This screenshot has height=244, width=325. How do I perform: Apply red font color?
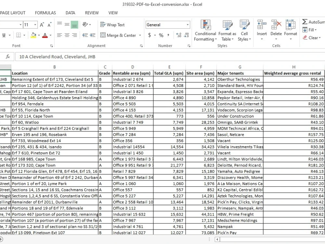(x=45, y=35)
